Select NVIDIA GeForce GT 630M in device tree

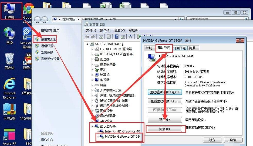(x=123, y=137)
